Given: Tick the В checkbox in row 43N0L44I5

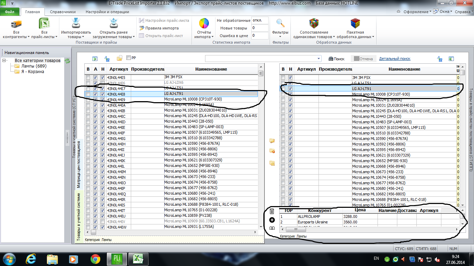Looking at the screenshot, I should (x=88, y=77).
